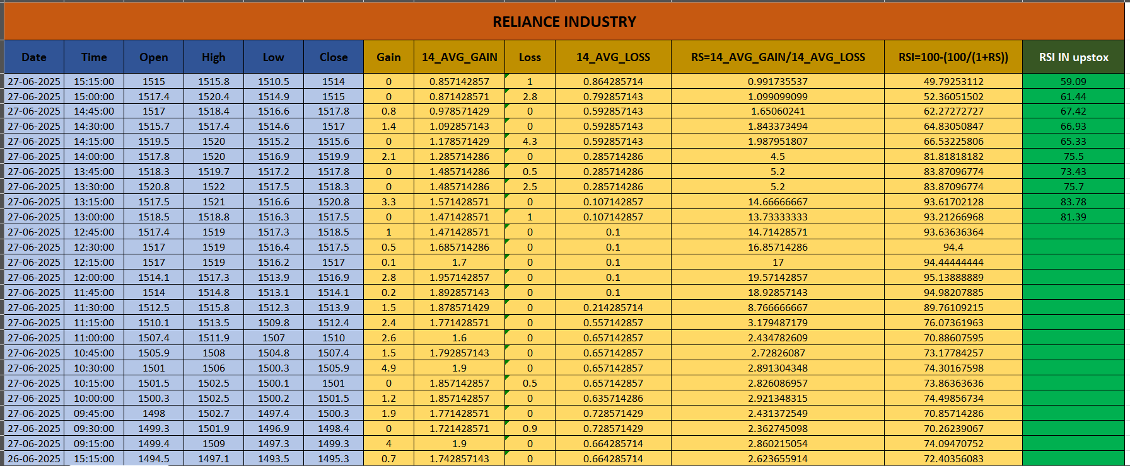This screenshot has width=1130, height=466.
Task: Select the time cell 11:30:00
Action: tap(94, 308)
